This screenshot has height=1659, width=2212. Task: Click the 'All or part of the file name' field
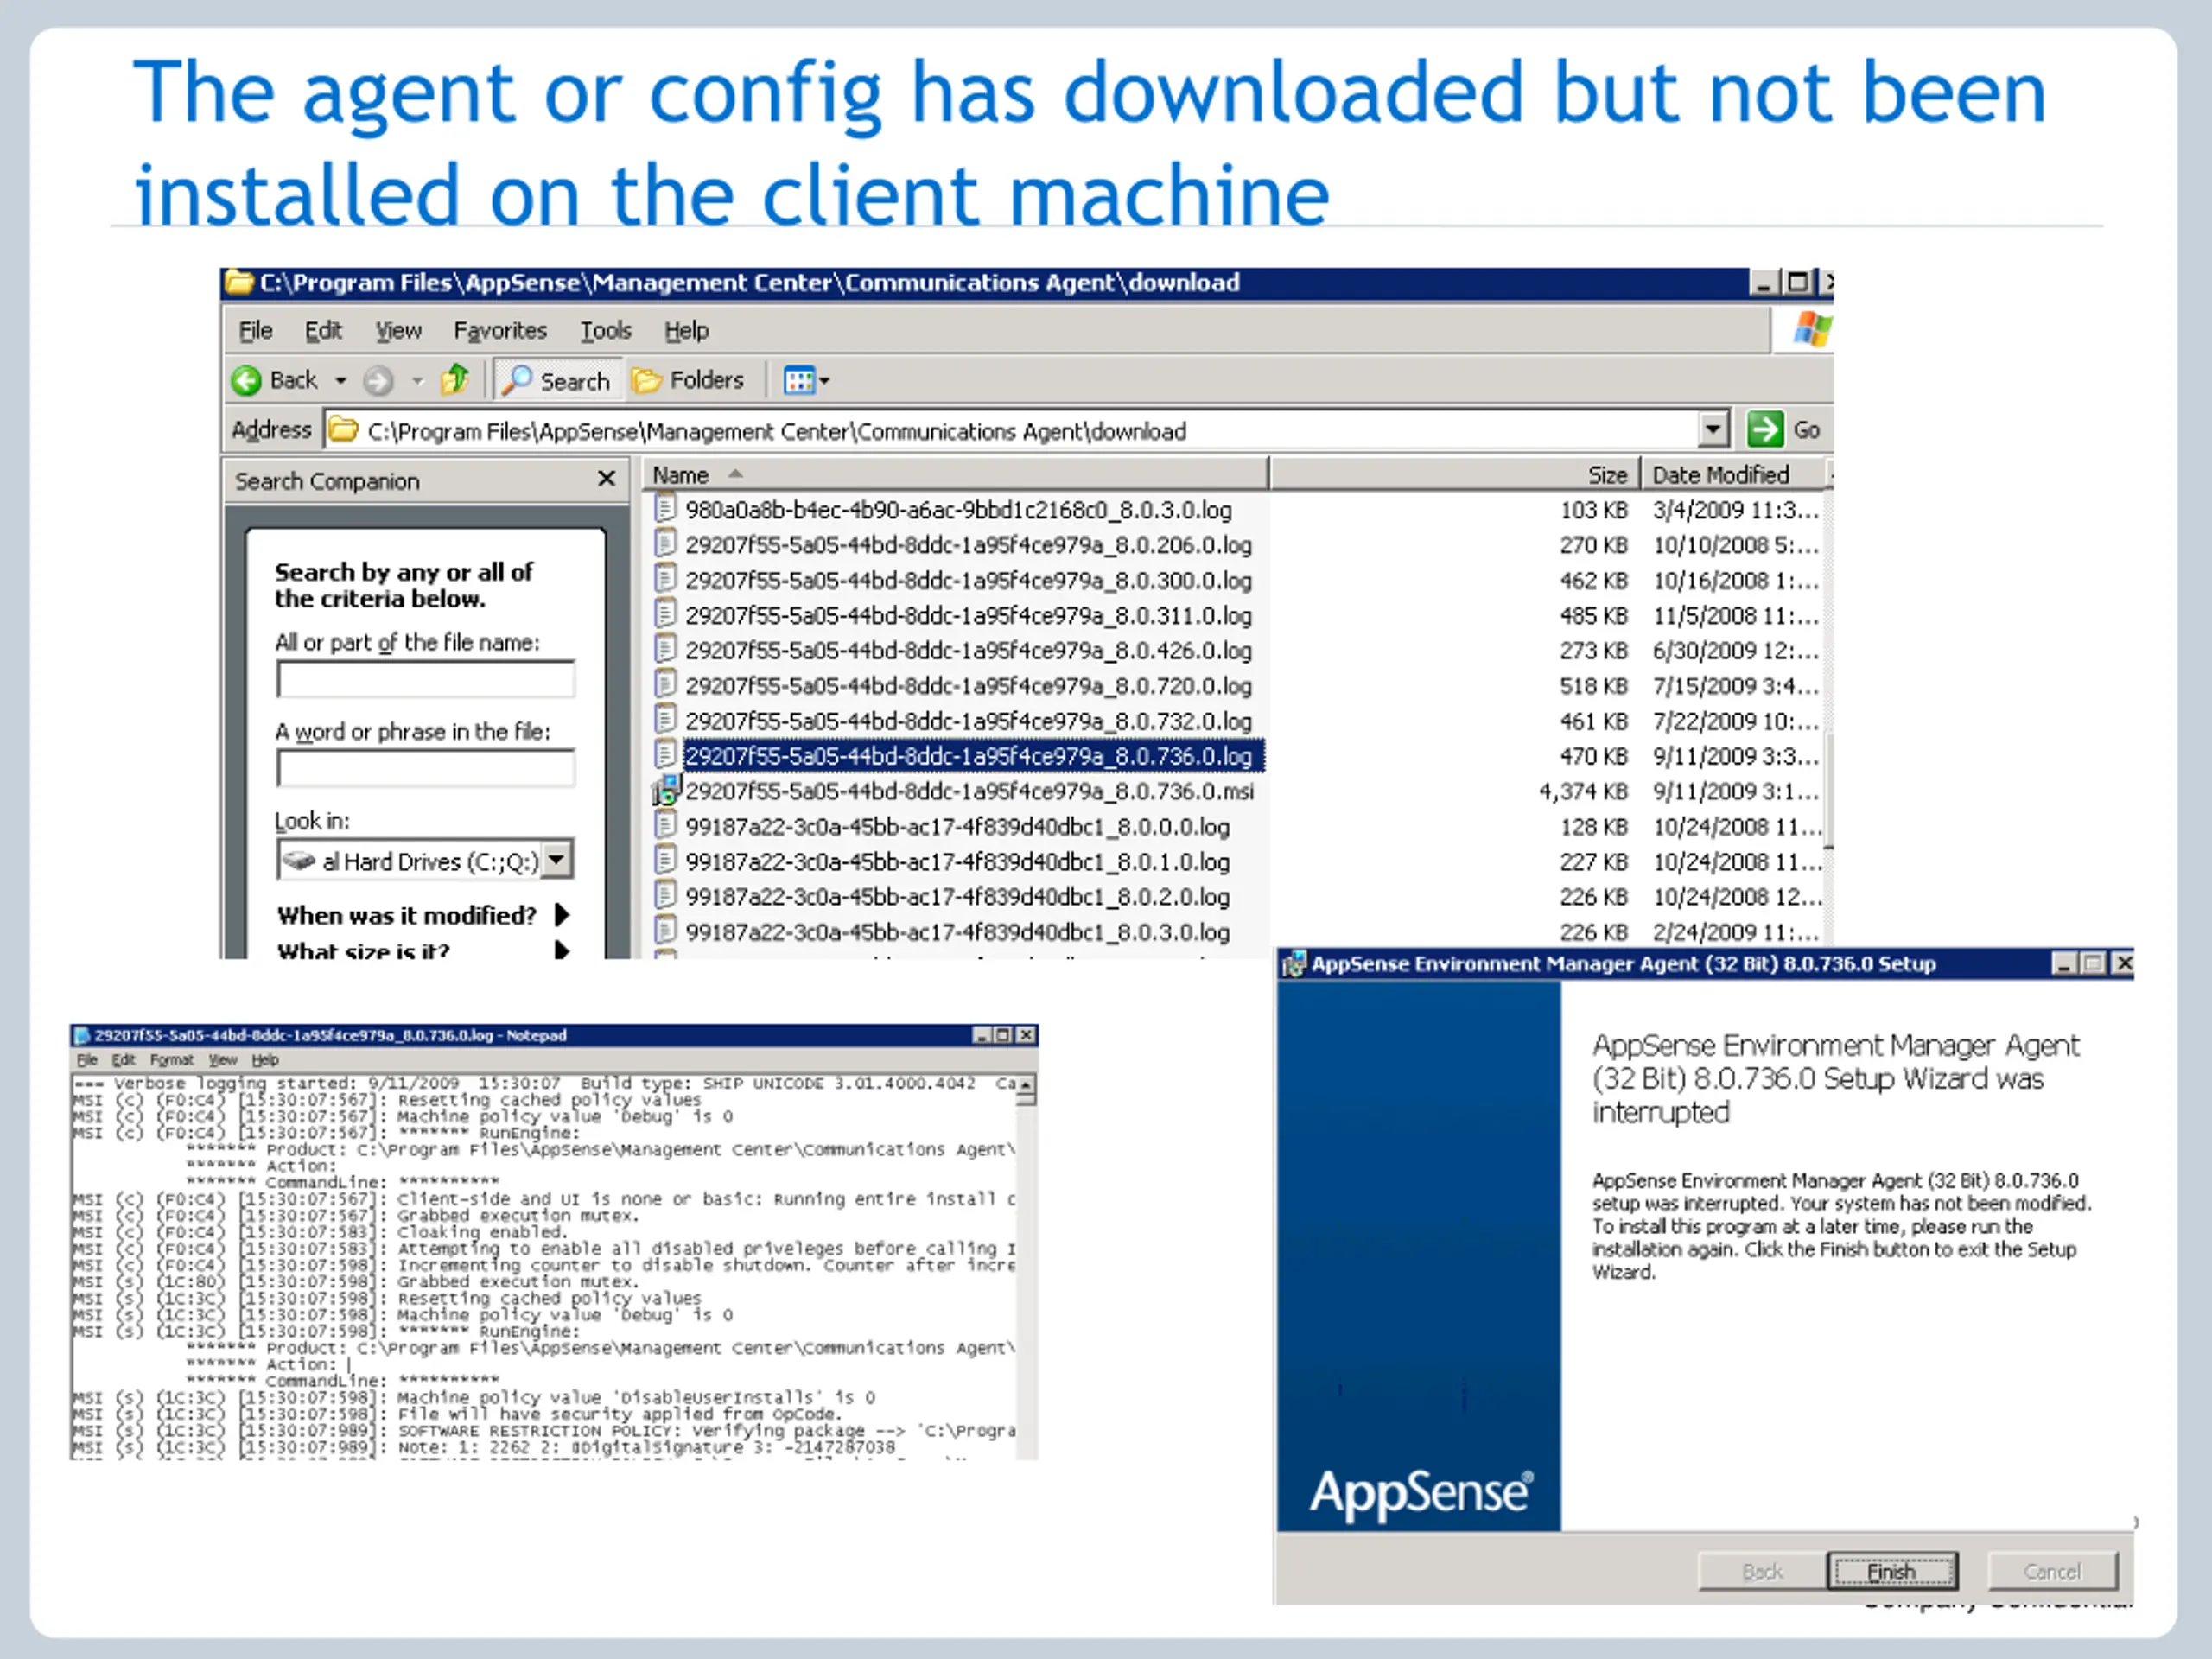pos(425,679)
